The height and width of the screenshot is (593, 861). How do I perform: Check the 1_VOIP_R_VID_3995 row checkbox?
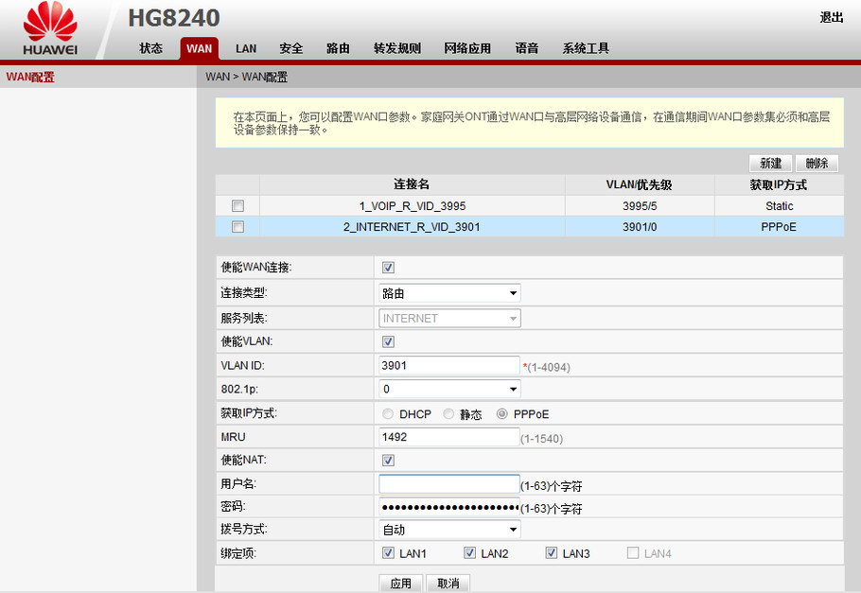[x=237, y=206]
